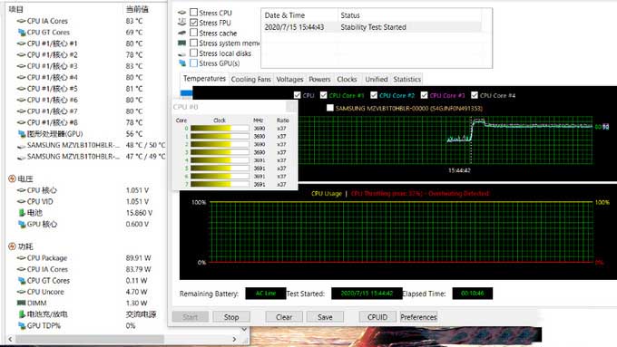Click the 电池 battery voltage icon
This screenshot has width=617, height=347.
(x=22, y=213)
